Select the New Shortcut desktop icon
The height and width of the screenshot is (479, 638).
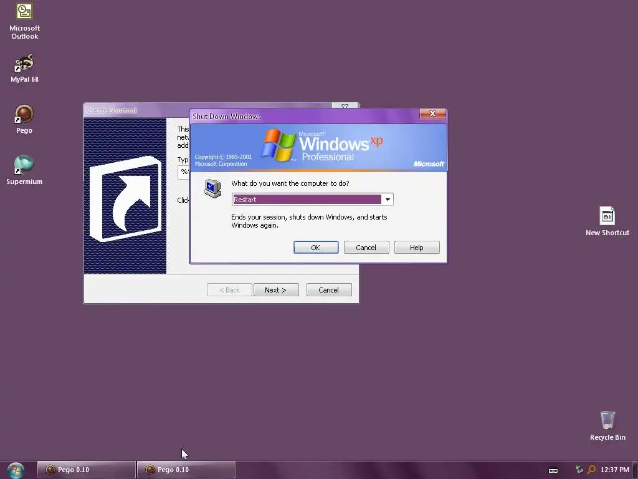click(x=607, y=221)
